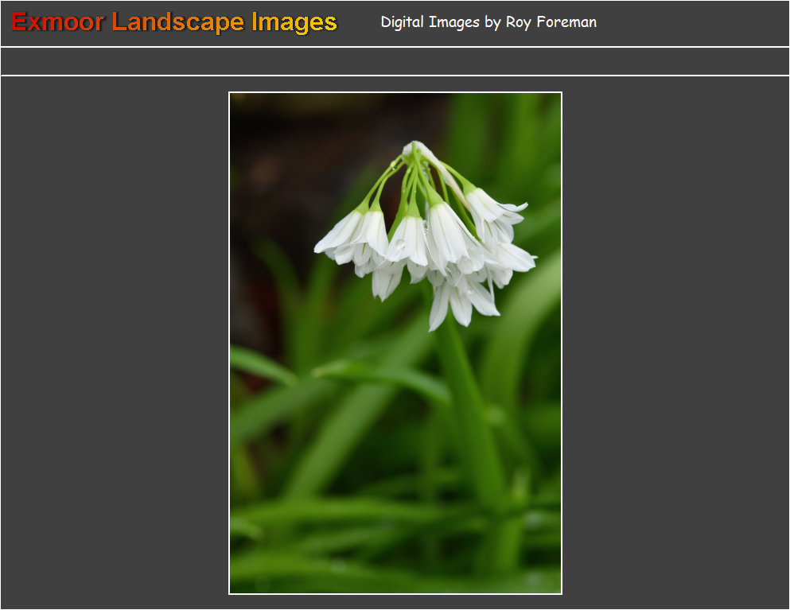The width and height of the screenshot is (790, 610).
Task: Click the Digital Images by Roy Foreman text
Action: click(x=488, y=22)
